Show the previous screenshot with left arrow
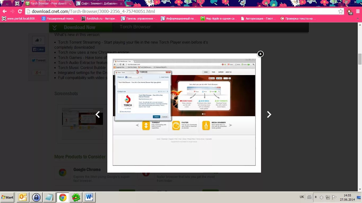 (x=98, y=114)
